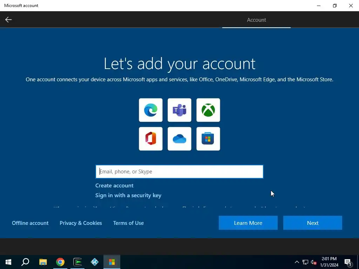Click the Microsoft Teams tile
Screen dimensions: 359x269
[179, 110]
